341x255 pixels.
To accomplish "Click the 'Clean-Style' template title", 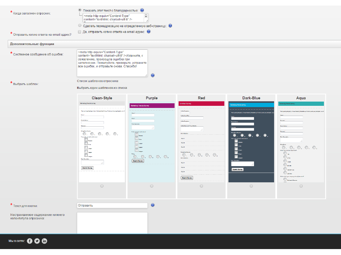I will tap(102, 98).
